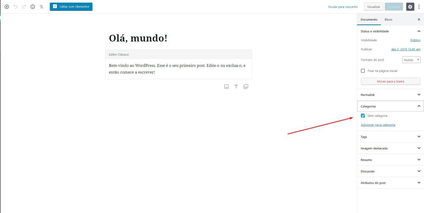Click Mover para a lixeira button
The height and width of the screenshot is (213, 424).
[390, 81]
